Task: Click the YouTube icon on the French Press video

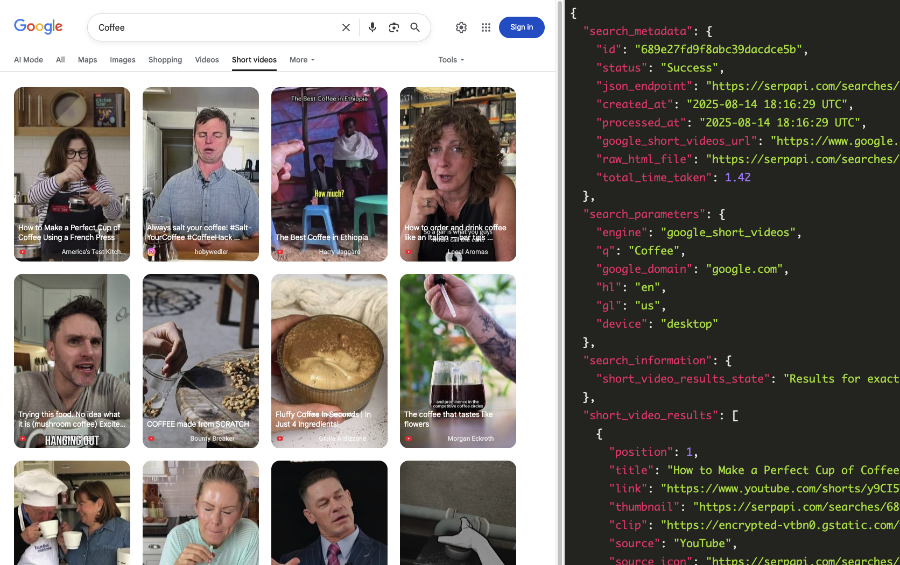Action: [x=23, y=252]
